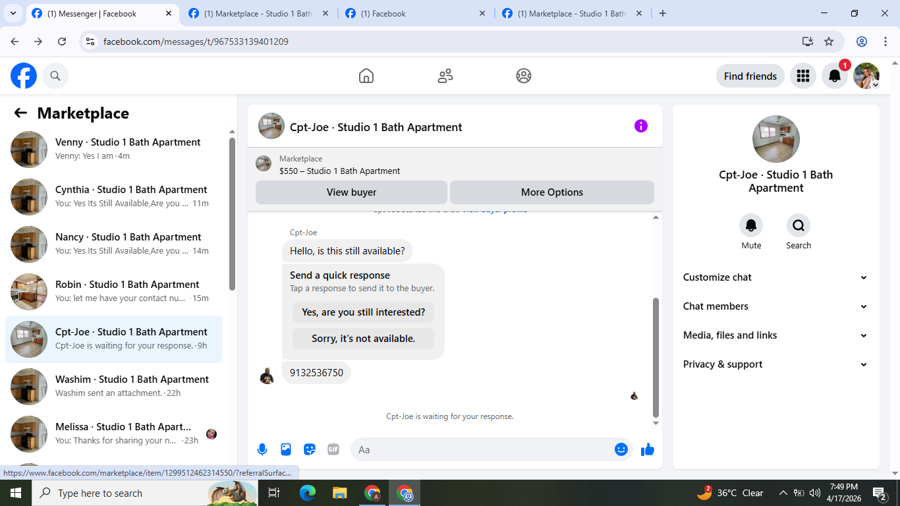View site information icon in address bar

pyautogui.click(x=90, y=42)
